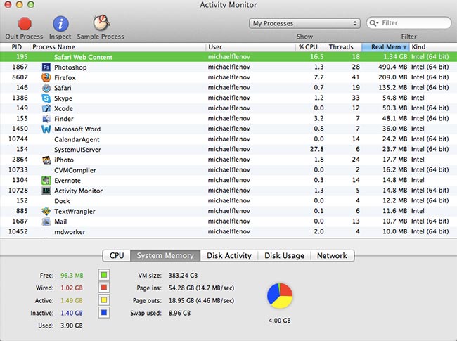Click the 490.4 MB memory value

pos(392,67)
